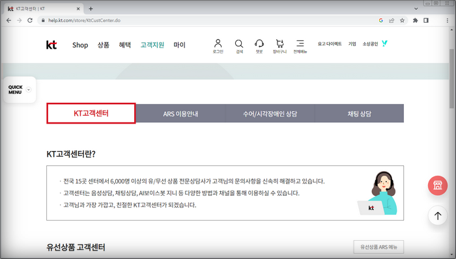Expand the QUICK MENU dropdown arrow
The height and width of the screenshot is (259, 456).
[29, 90]
